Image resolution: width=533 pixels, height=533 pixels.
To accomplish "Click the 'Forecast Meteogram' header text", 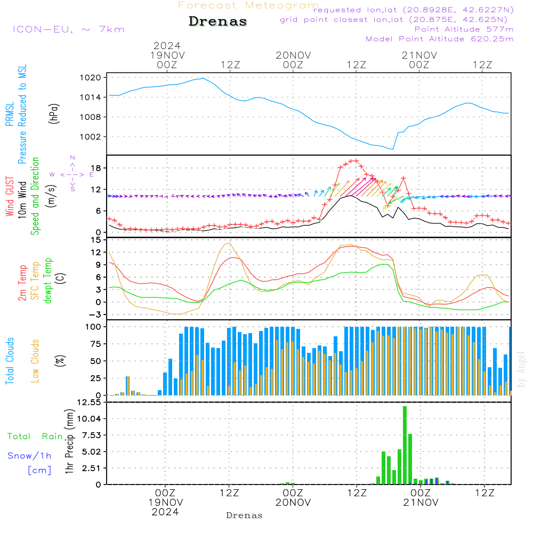I will coord(248,5).
